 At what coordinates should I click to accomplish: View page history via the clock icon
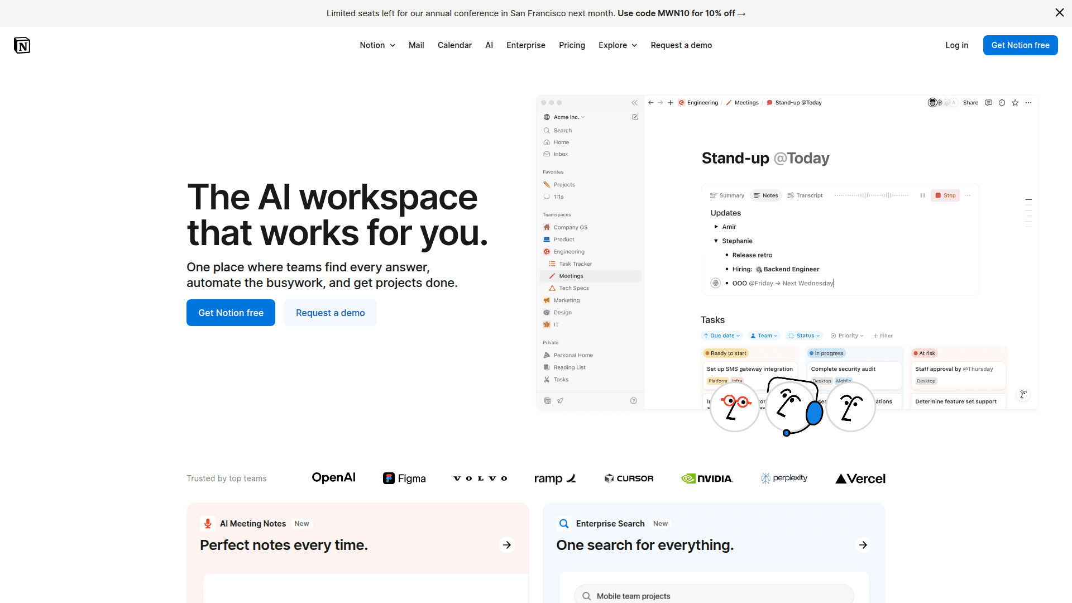pos(1002,103)
